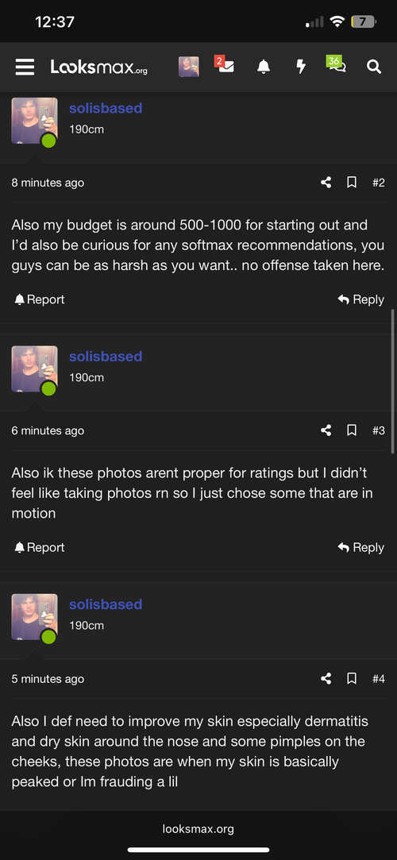Click the page scrollbar thumb
397x860 pixels.
click(393, 381)
